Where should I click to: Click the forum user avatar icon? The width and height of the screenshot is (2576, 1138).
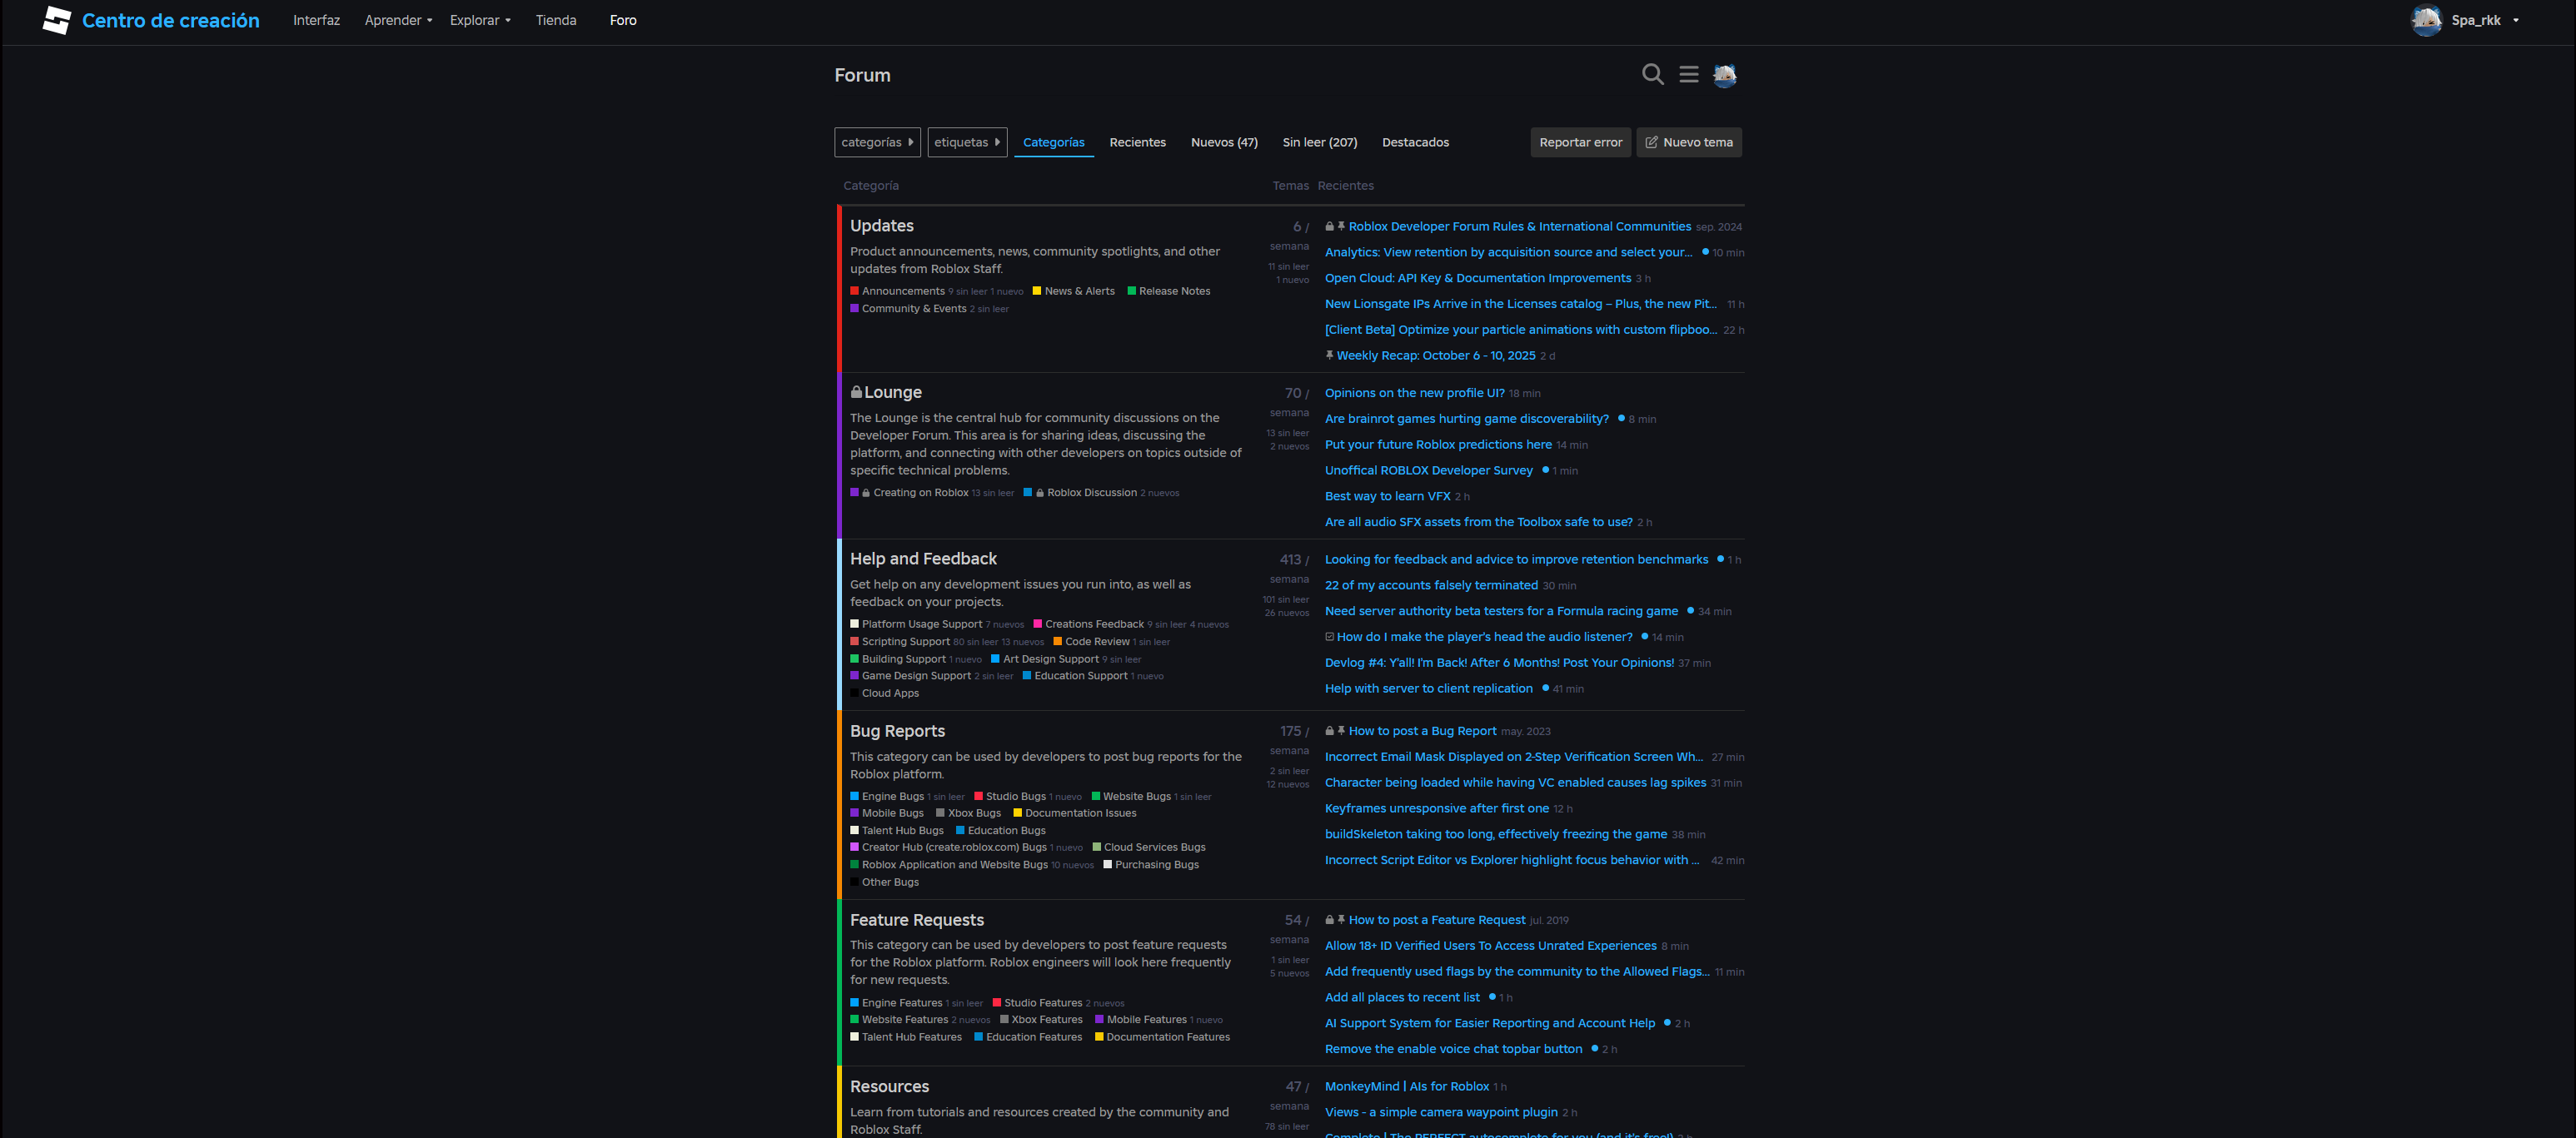click(x=1724, y=75)
